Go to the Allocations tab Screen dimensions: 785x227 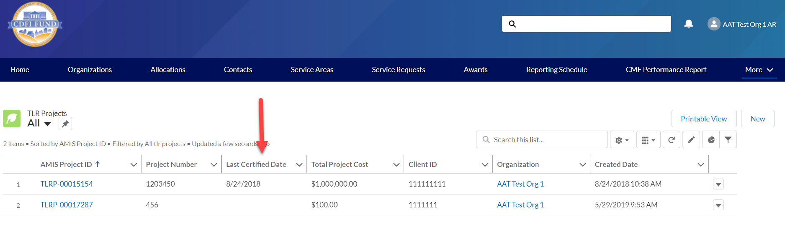167,70
